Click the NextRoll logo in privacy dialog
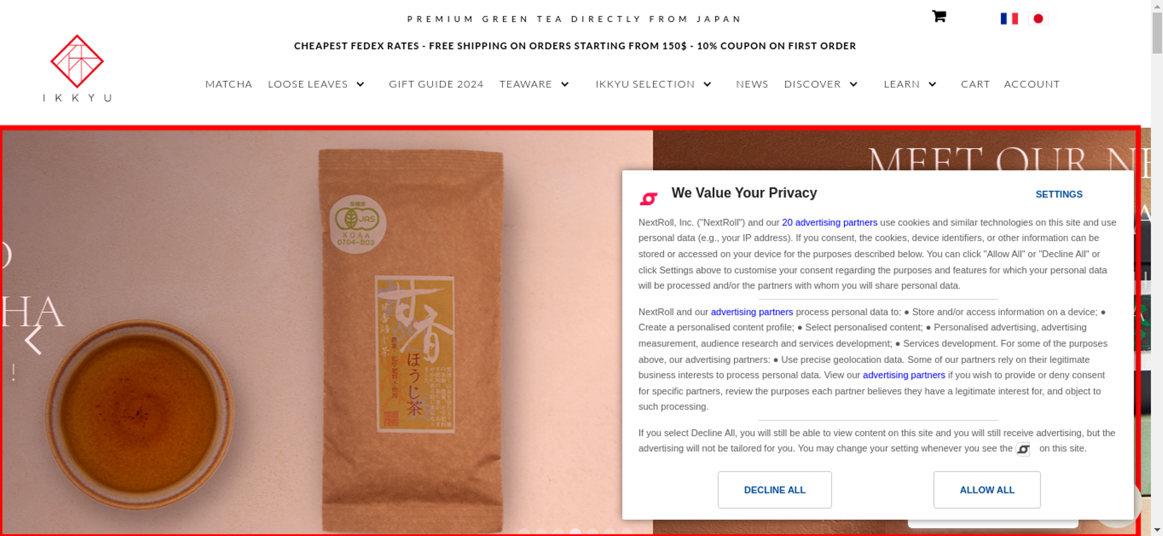 (x=648, y=199)
